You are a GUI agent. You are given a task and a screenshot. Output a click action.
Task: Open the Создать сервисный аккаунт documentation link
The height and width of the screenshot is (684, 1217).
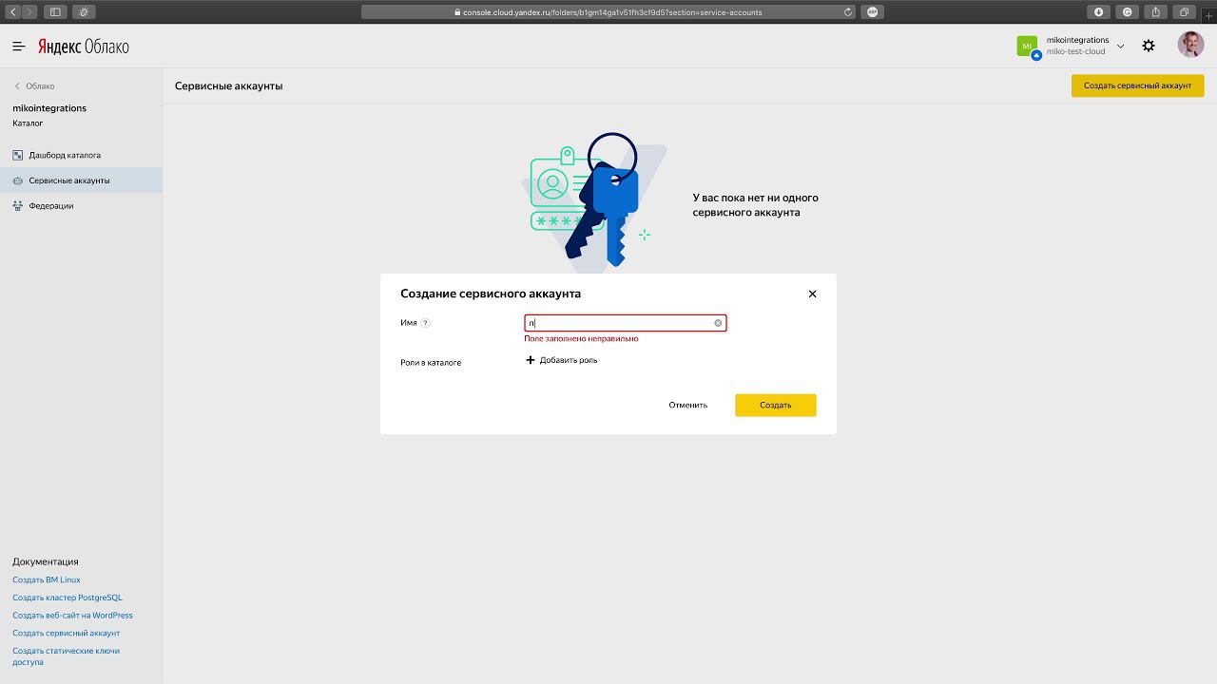[x=67, y=633]
